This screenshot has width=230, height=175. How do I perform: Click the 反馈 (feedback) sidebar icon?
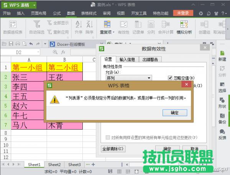[x=222, y=133]
